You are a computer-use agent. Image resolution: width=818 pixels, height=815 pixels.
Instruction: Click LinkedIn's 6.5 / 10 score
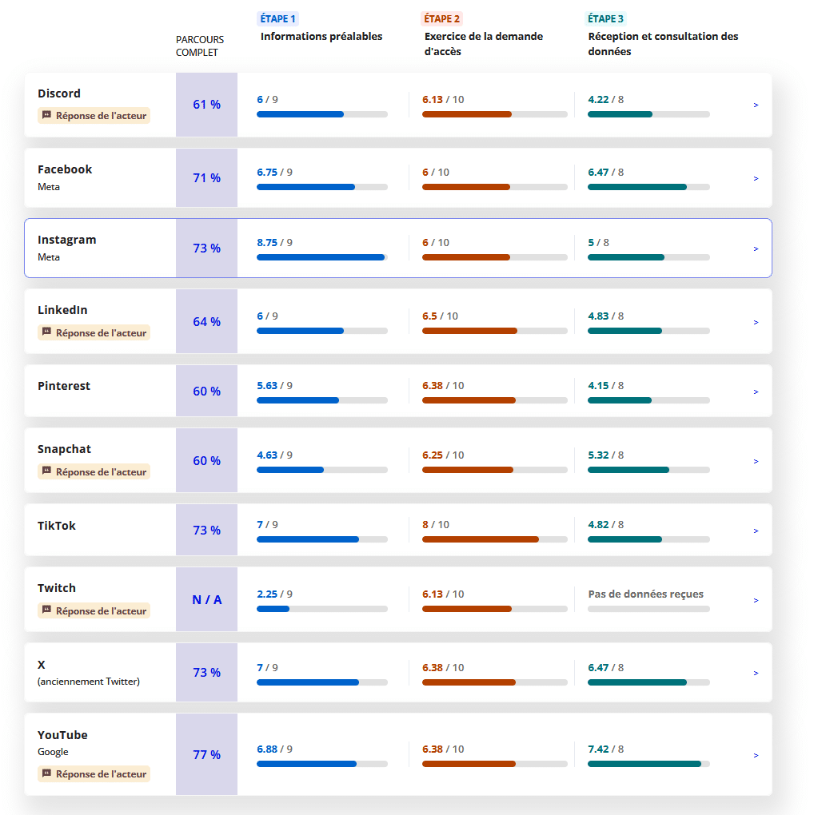click(x=440, y=316)
